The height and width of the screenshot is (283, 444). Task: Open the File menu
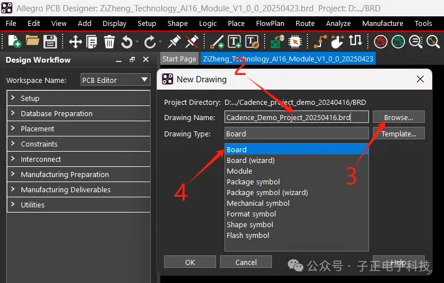pyautogui.click(x=11, y=24)
